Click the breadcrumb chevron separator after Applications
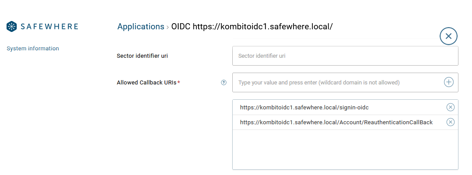Screen dimensions: 472x175 168,27
